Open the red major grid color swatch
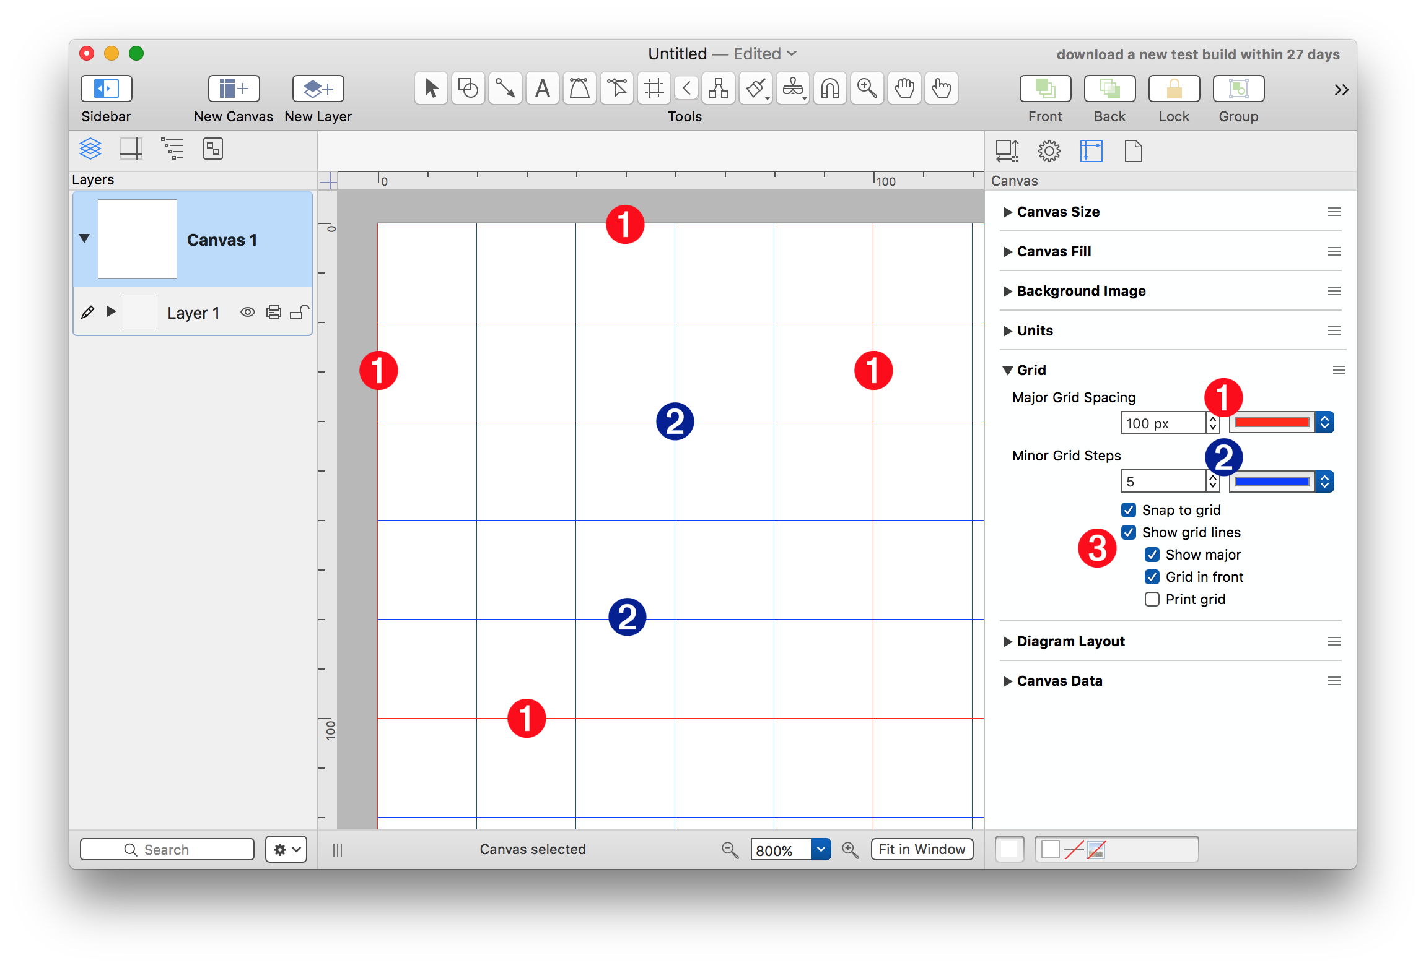 click(1272, 423)
